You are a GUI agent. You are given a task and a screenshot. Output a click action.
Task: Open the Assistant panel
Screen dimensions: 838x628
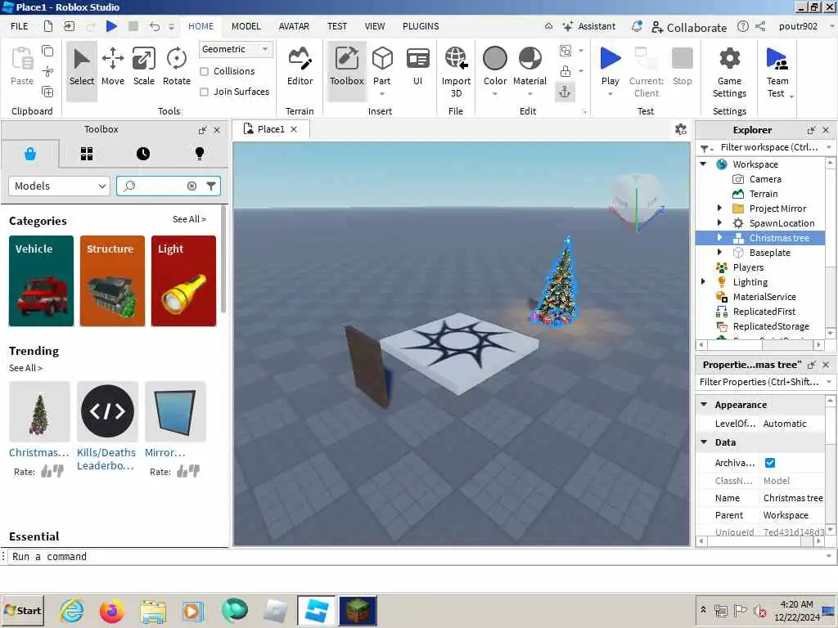589,26
